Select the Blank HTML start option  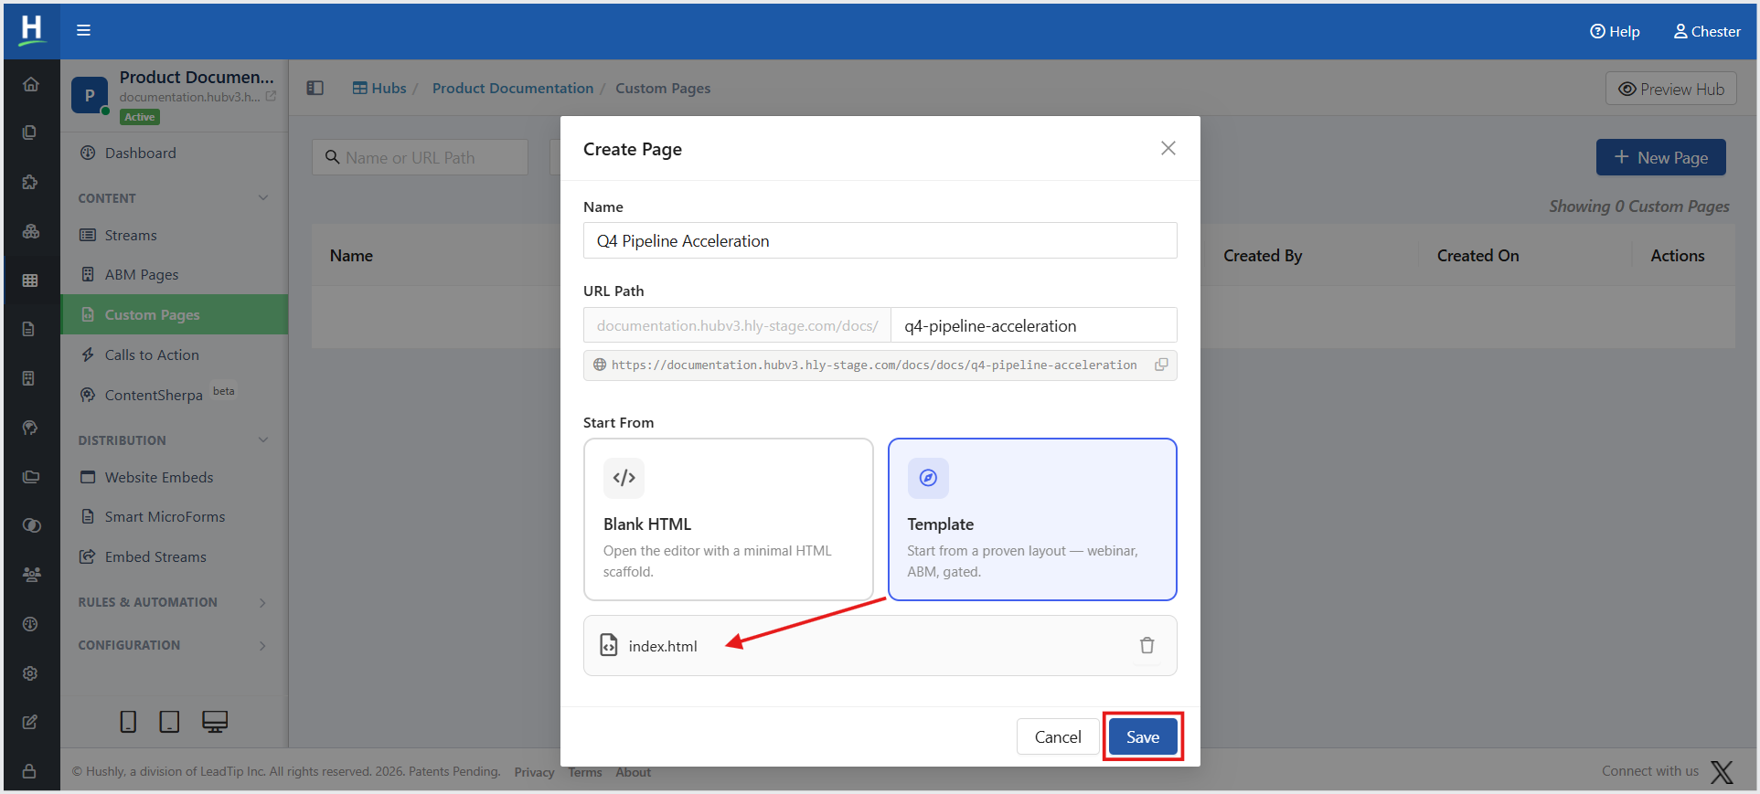pyautogui.click(x=729, y=519)
